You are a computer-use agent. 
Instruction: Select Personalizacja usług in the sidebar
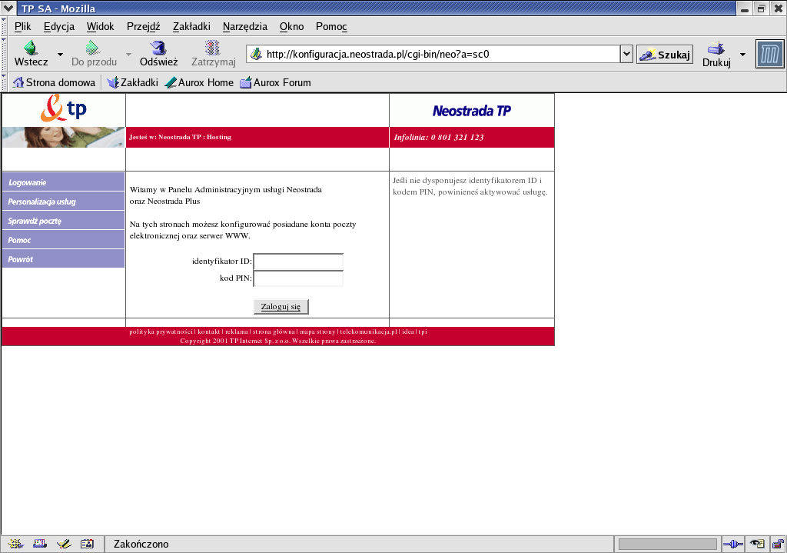pos(63,202)
